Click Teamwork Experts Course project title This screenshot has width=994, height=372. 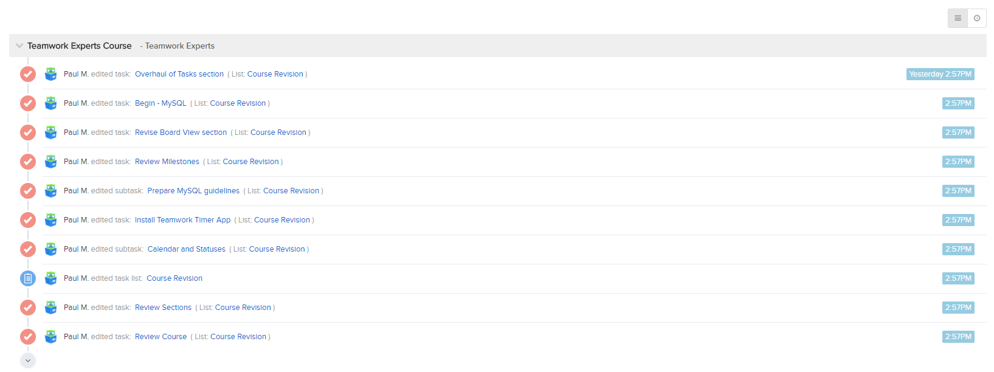click(x=80, y=46)
